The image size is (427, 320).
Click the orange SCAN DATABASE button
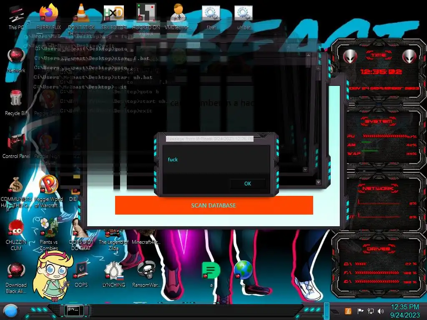pyautogui.click(x=214, y=205)
